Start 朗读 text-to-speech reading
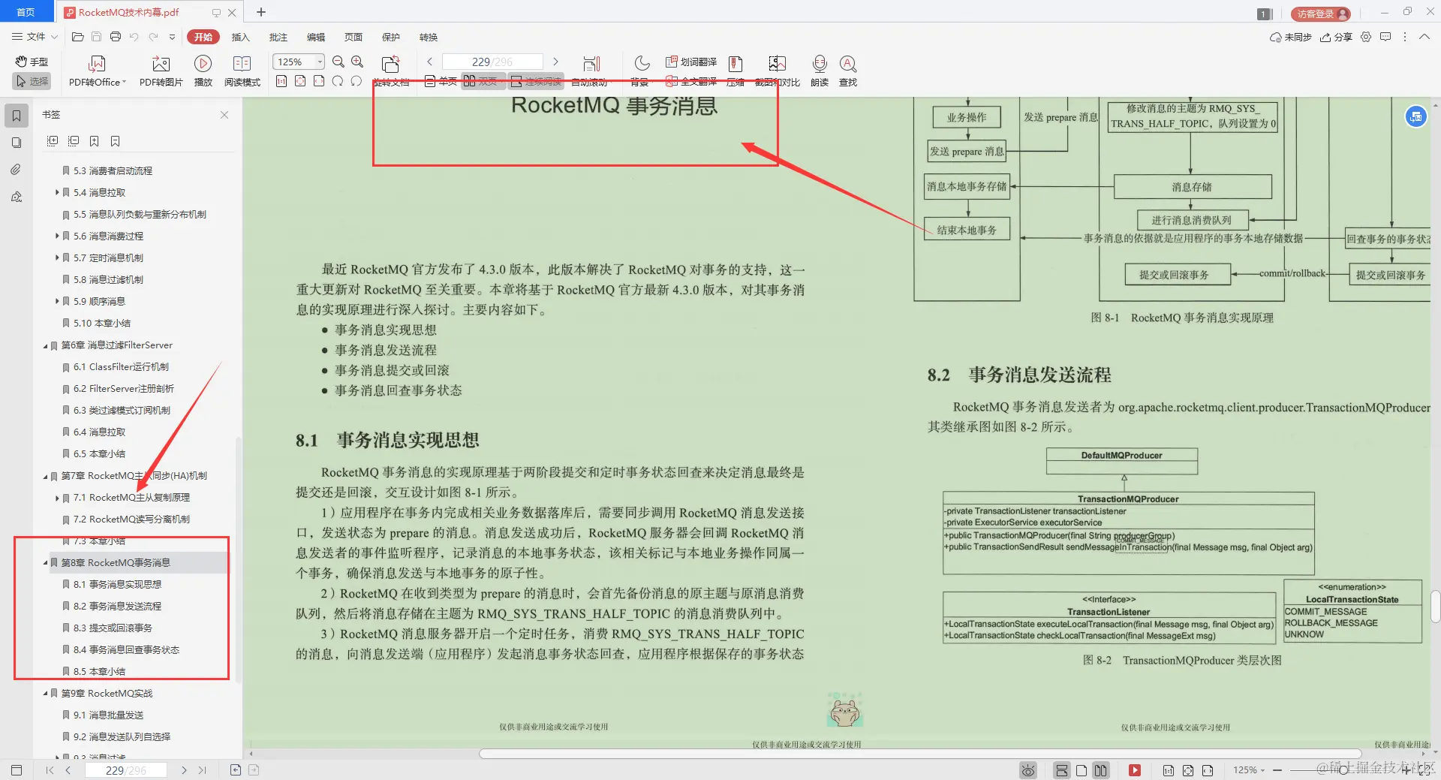Screen dimensions: 1441x780 819,70
